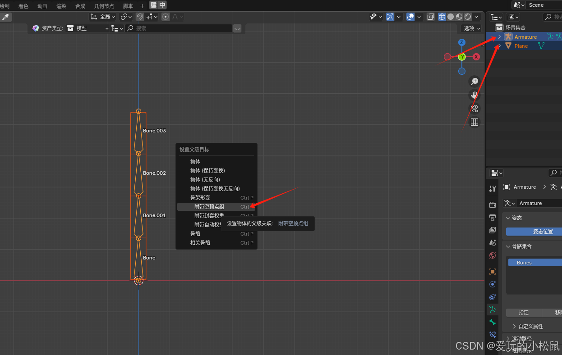Open the viewport shading options dropdown
Image resolution: width=562 pixels, height=355 pixels.
click(477, 17)
